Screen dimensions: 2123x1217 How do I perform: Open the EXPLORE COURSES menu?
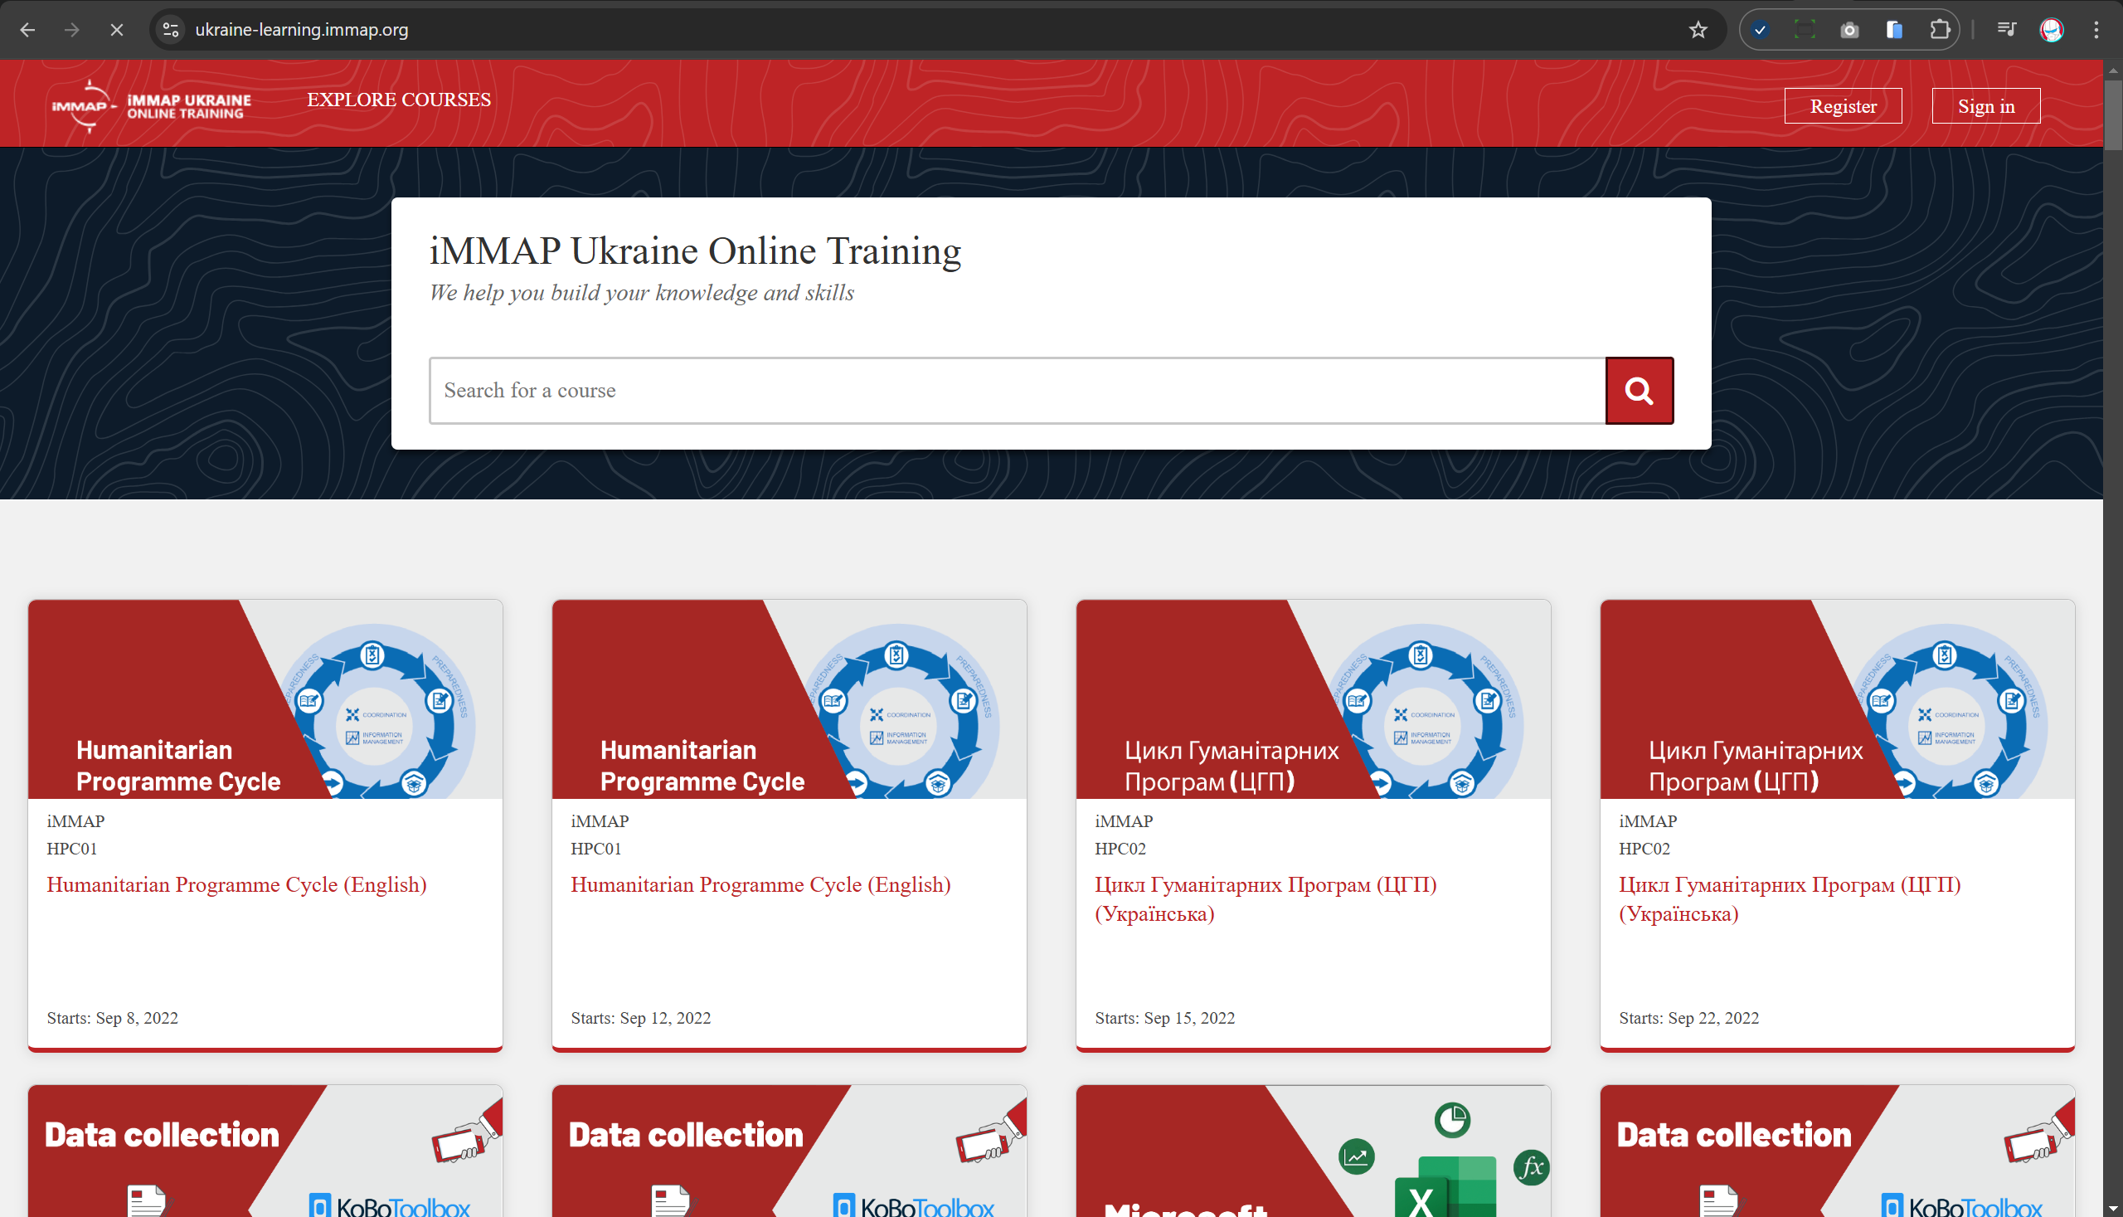399,100
